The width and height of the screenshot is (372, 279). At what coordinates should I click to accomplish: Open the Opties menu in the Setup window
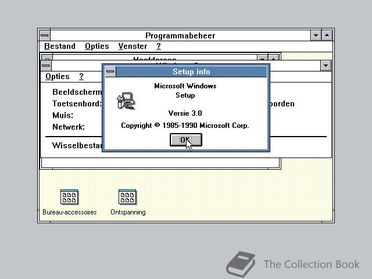click(x=58, y=76)
